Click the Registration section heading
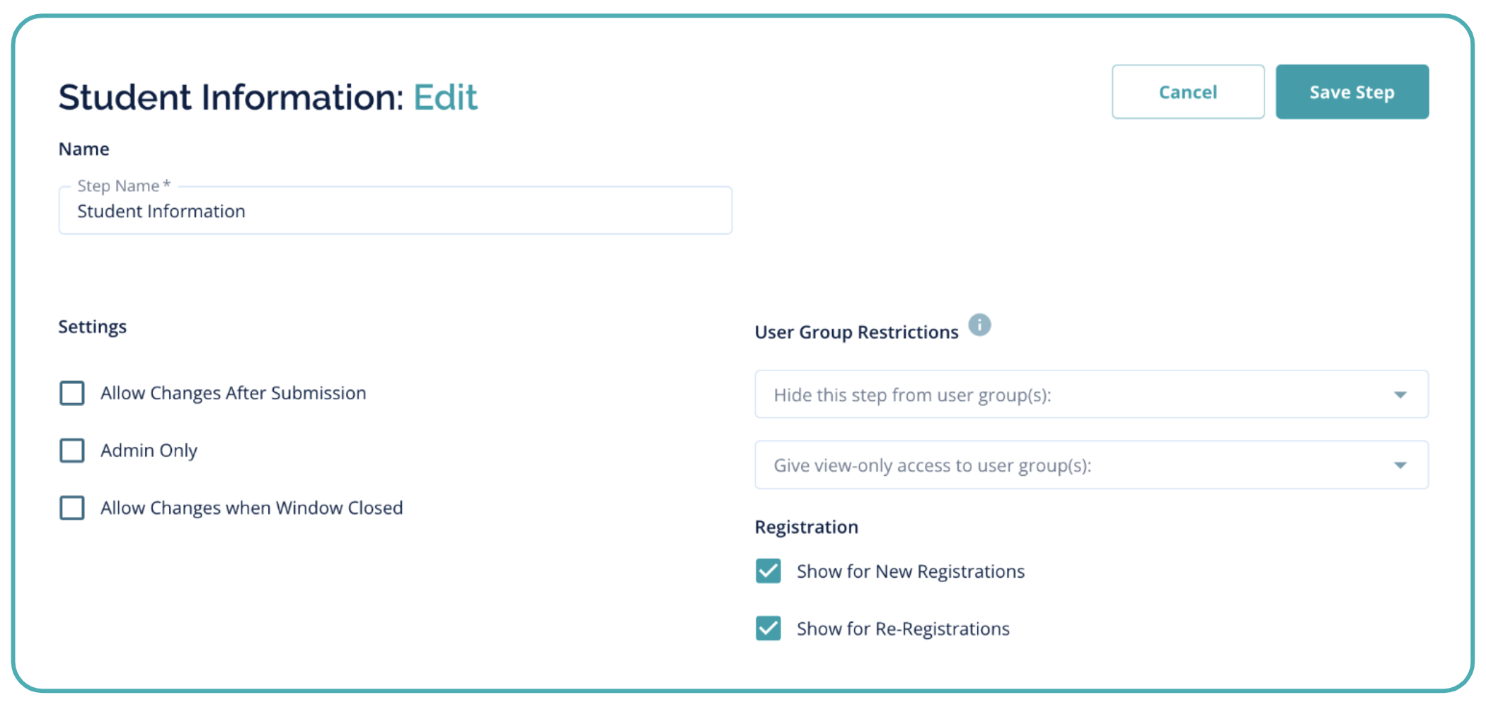1486x707 pixels. tap(806, 527)
